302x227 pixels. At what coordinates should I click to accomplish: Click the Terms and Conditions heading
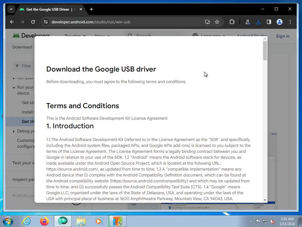[83, 106]
